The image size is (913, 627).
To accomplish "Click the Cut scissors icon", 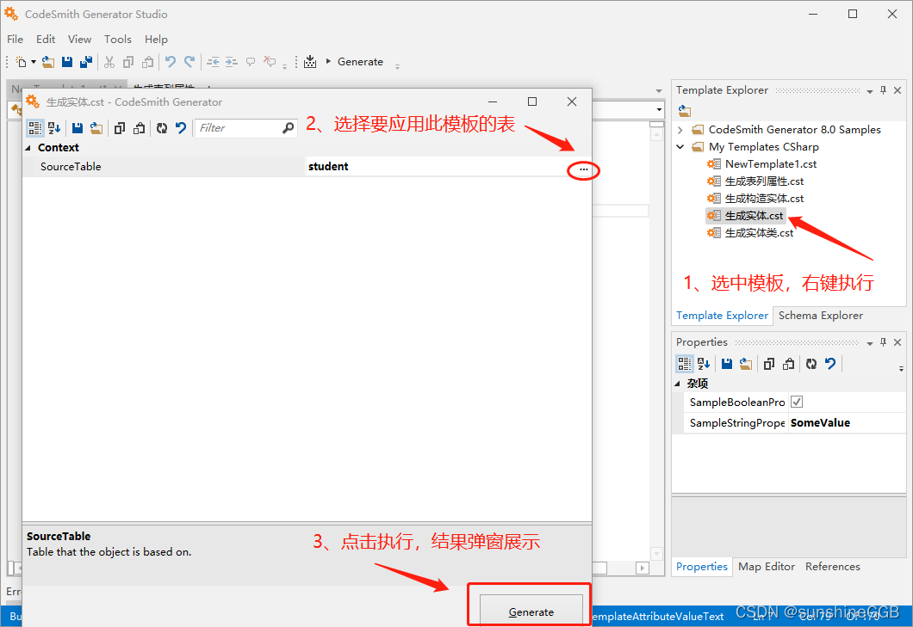I will pyautogui.click(x=109, y=62).
